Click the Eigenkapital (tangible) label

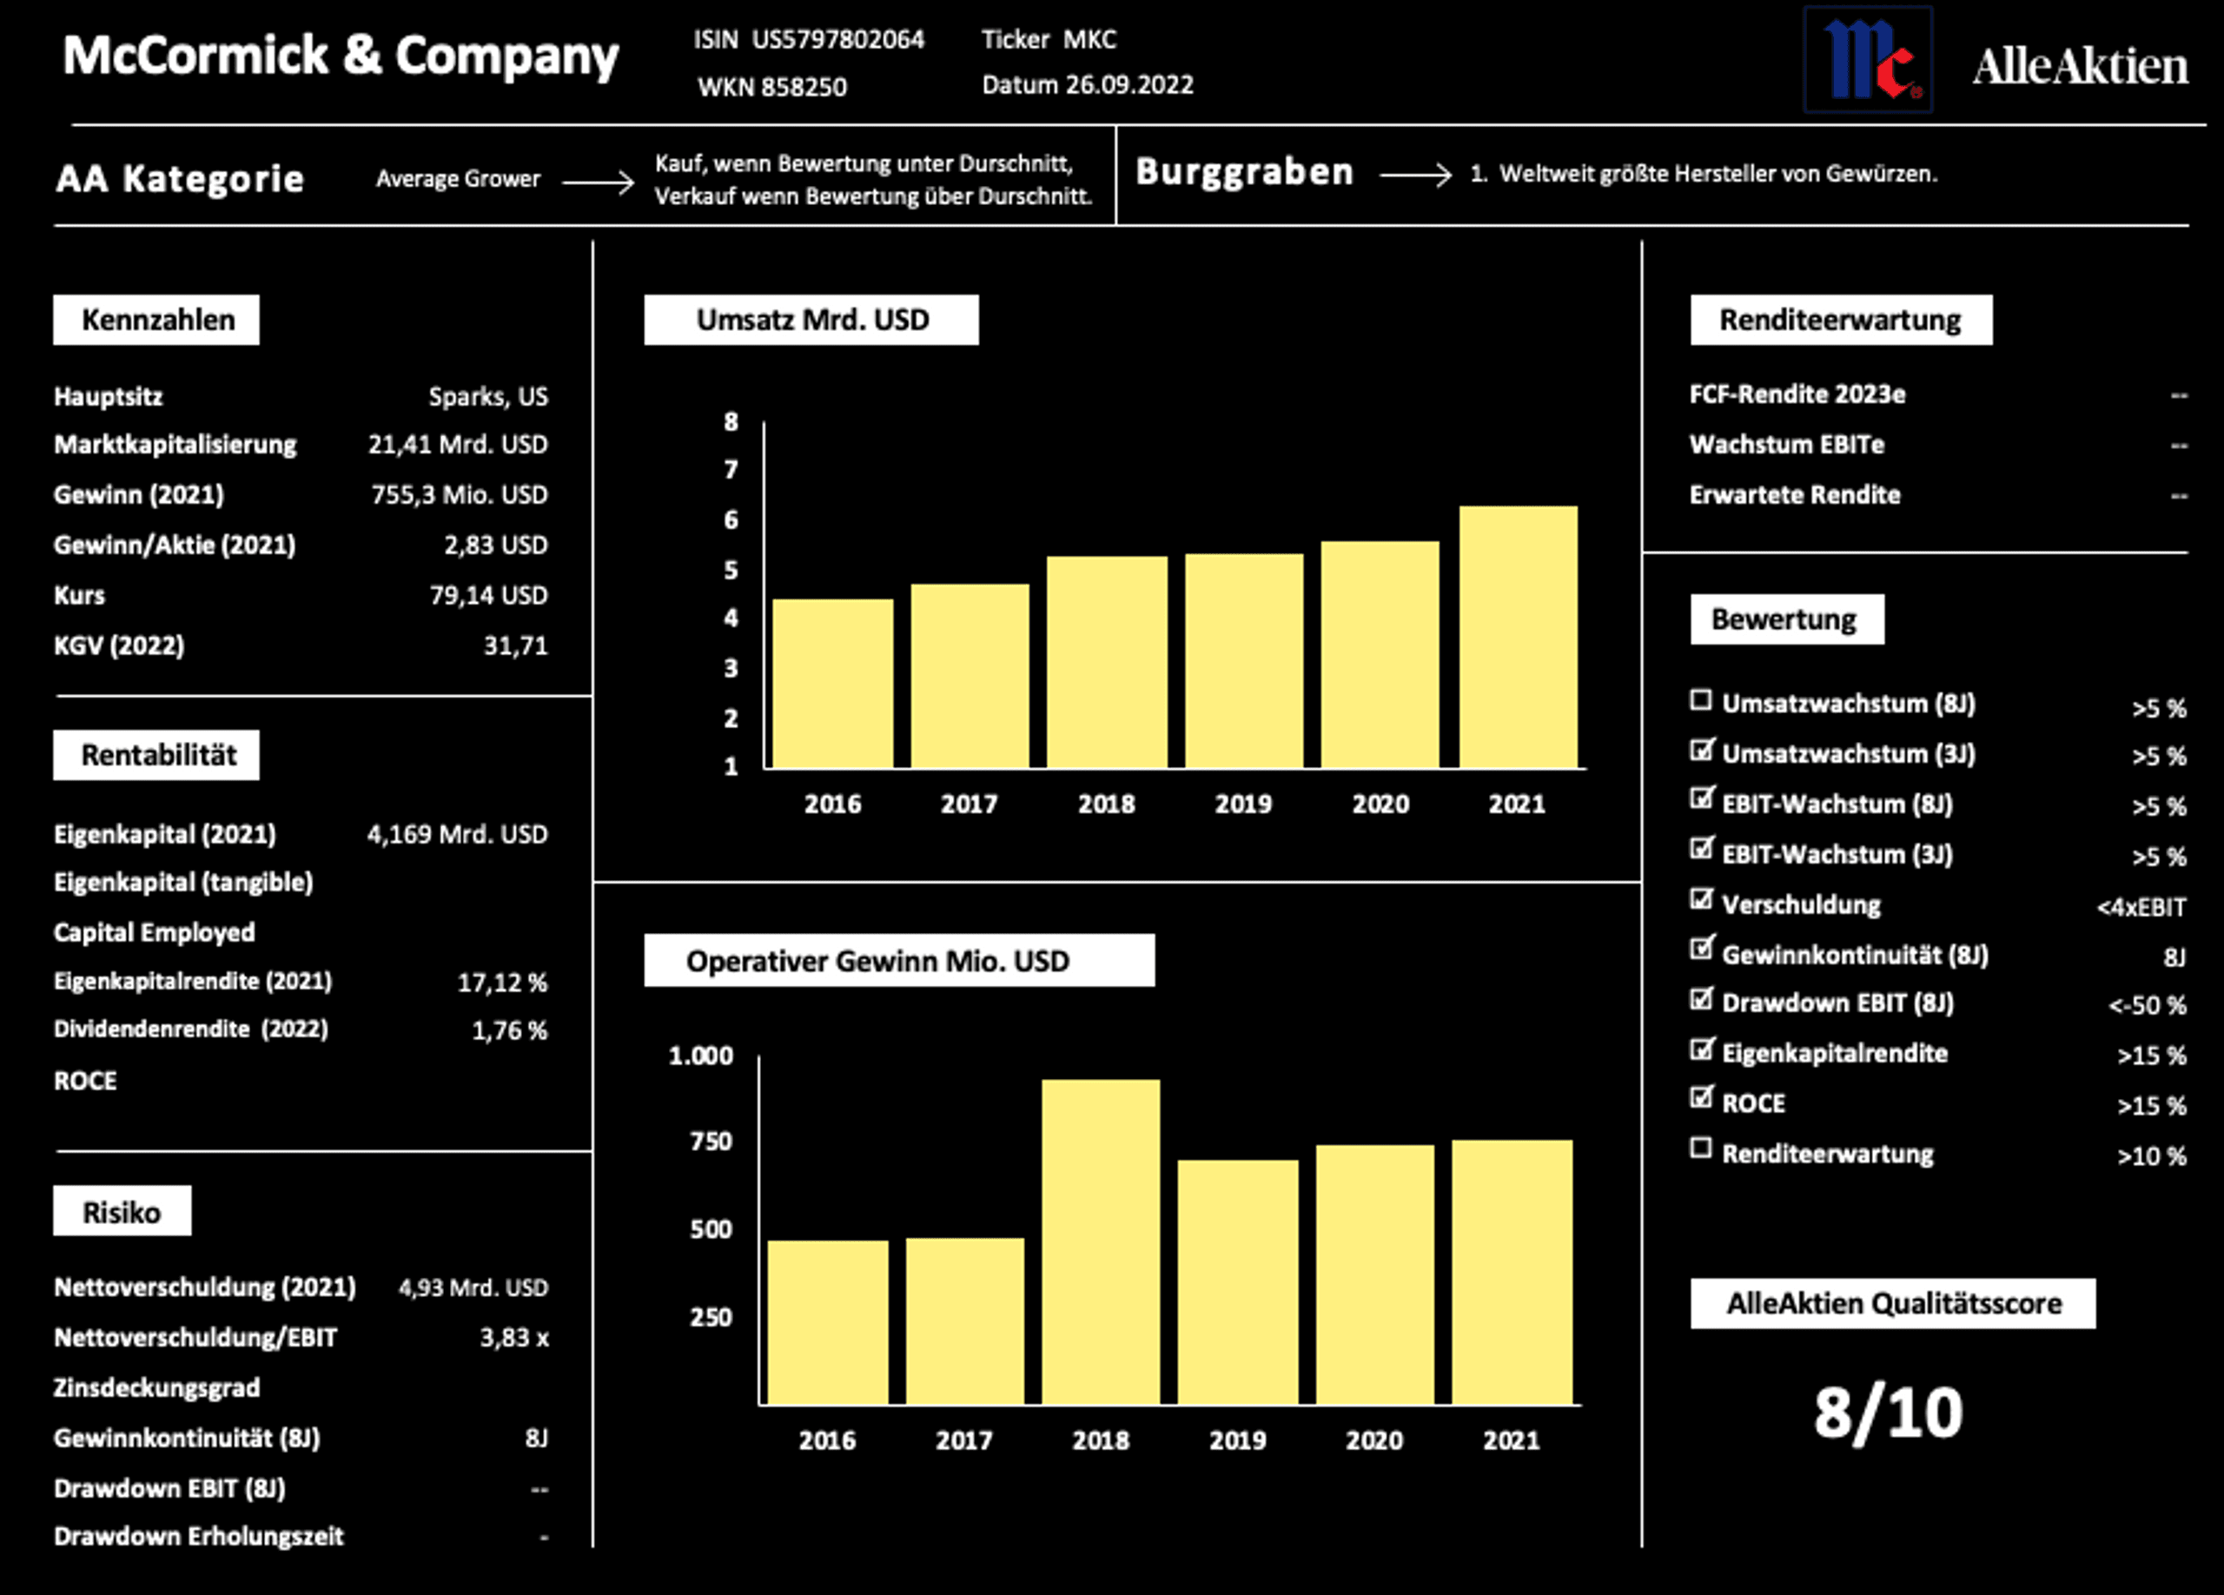183,883
